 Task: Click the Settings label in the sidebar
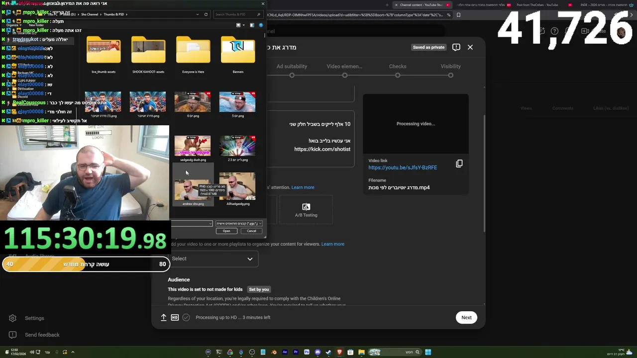[x=34, y=318]
